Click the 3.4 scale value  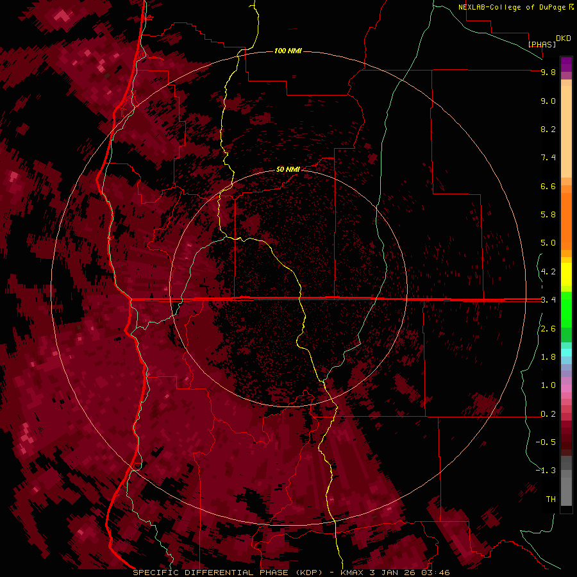click(548, 300)
